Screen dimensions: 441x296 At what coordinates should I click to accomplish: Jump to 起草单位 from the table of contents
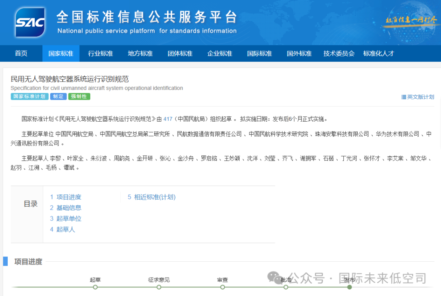tap(69, 218)
